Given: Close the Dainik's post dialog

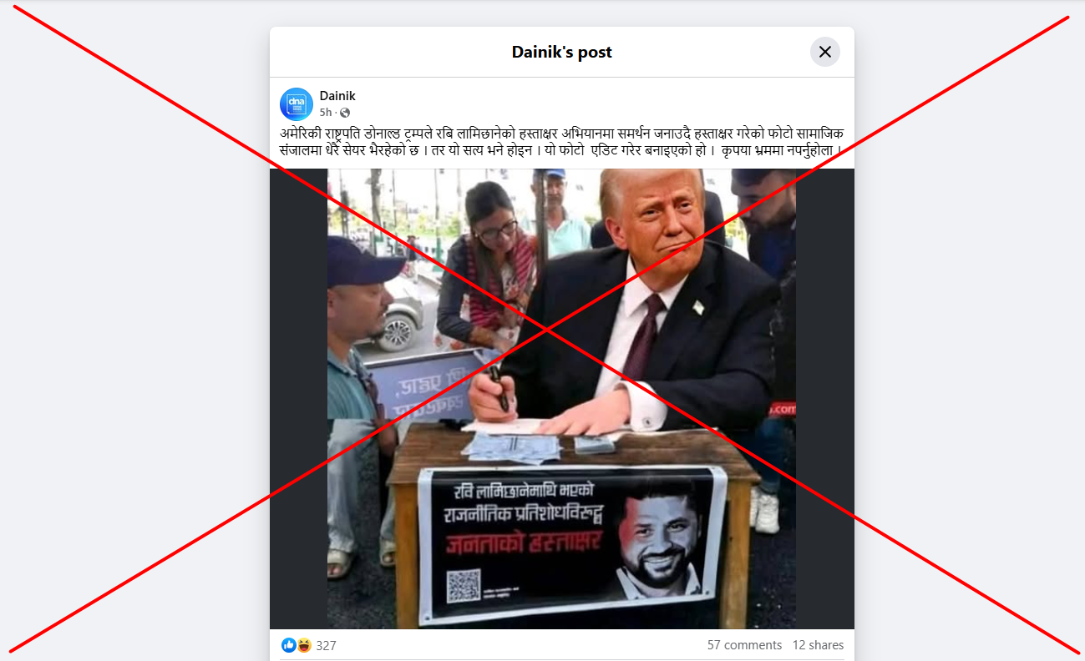Looking at the screenshot, I should 824,52.
